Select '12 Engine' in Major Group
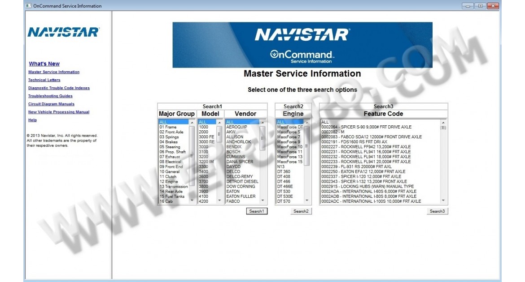 (x=174, y=181)
